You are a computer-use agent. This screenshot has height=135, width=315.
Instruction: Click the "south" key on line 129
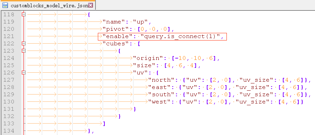tap(161, 94)
